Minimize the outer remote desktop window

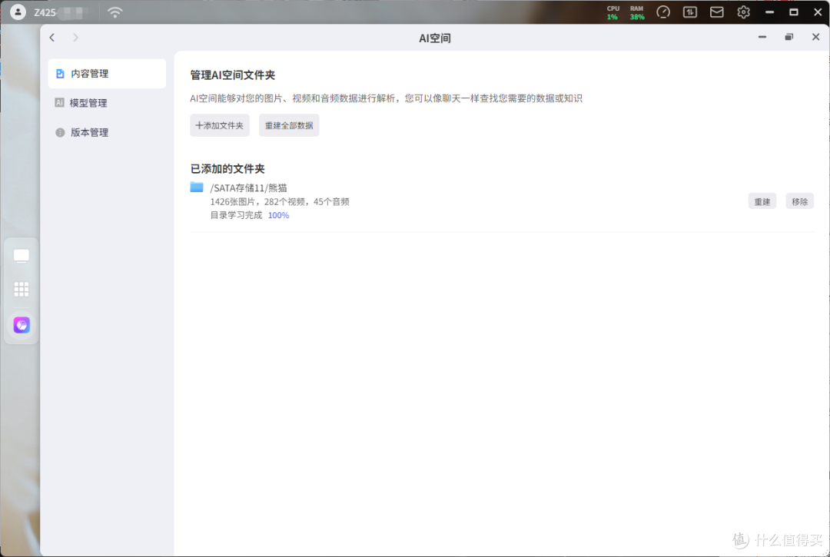(769, 12)
